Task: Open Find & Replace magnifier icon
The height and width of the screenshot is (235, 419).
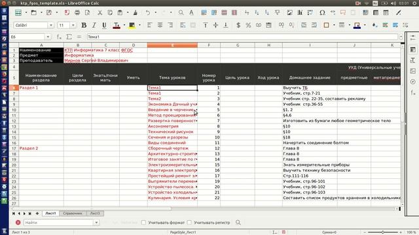Action: [181, 12]
